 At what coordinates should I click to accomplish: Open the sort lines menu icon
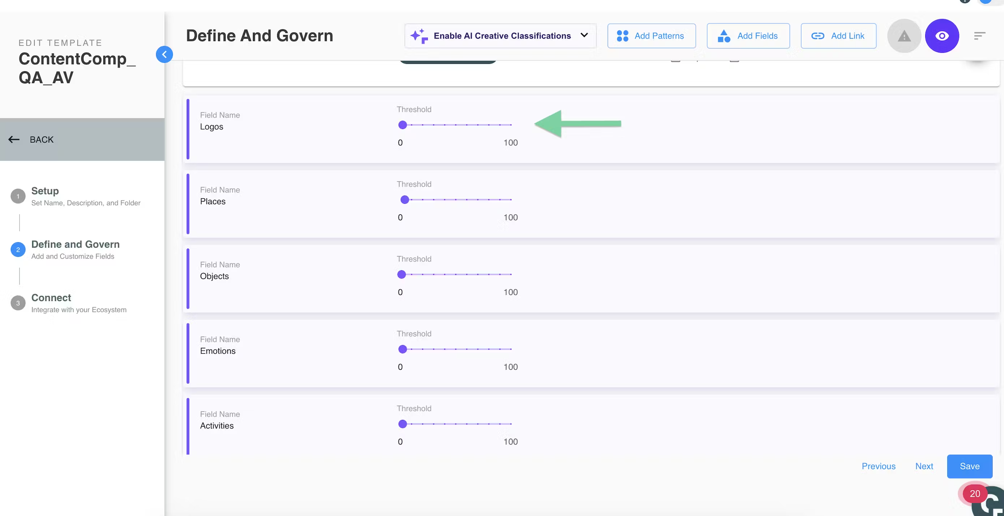(979, 36)
